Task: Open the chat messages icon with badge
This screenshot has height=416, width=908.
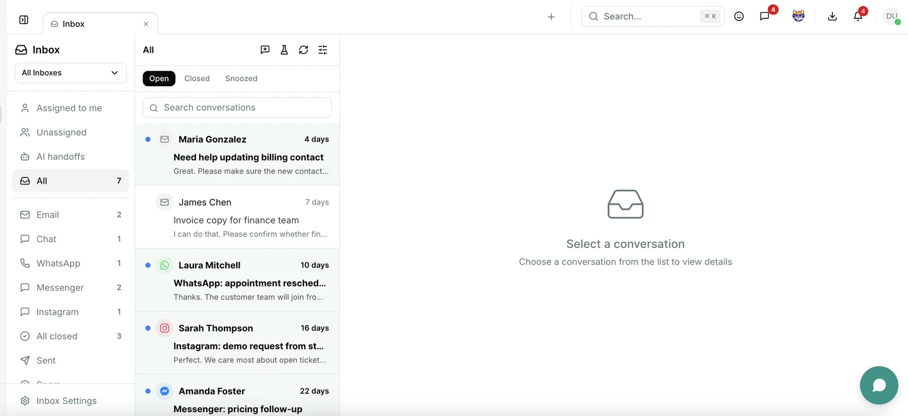Action: [x=765, y=16]
